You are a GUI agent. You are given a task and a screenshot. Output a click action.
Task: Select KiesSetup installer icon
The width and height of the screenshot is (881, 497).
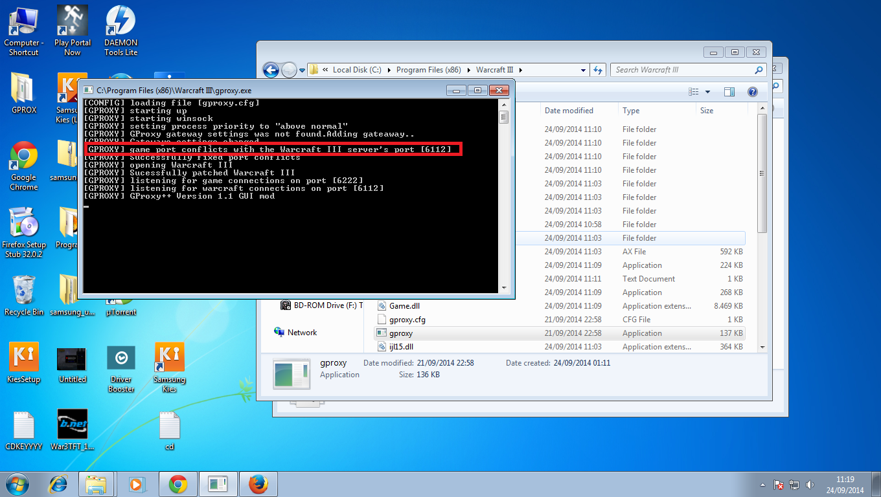(23, 362)
